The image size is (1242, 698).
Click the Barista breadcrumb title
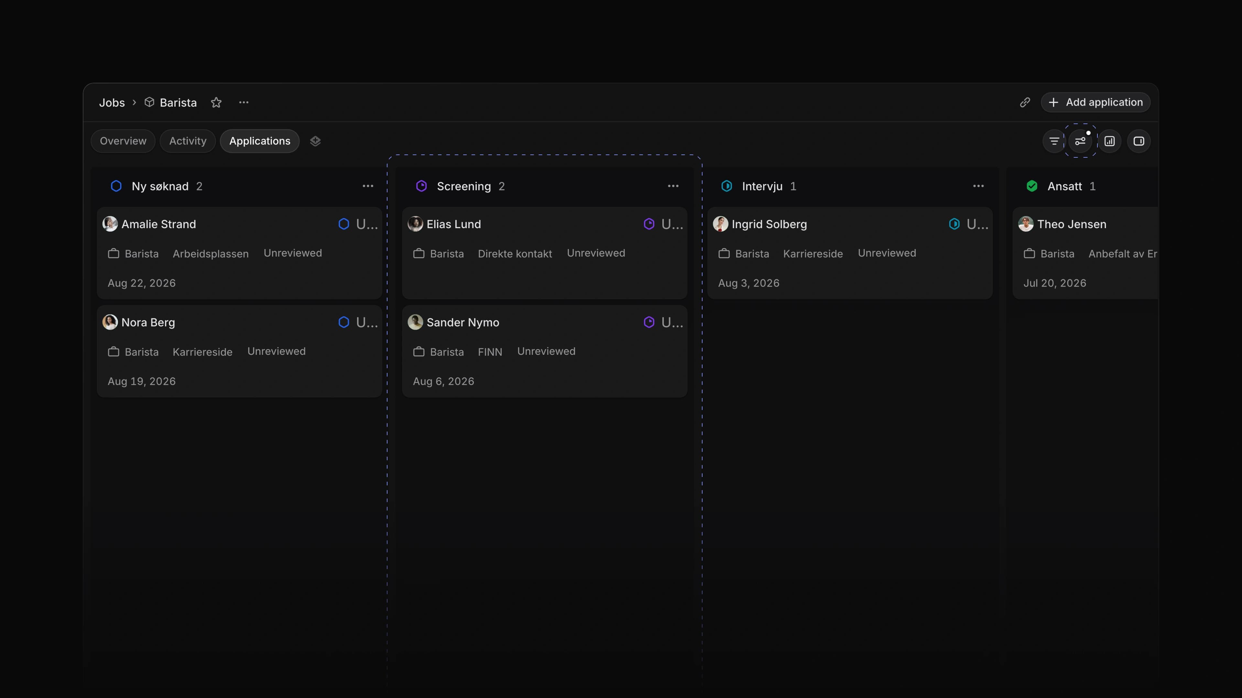179,103
